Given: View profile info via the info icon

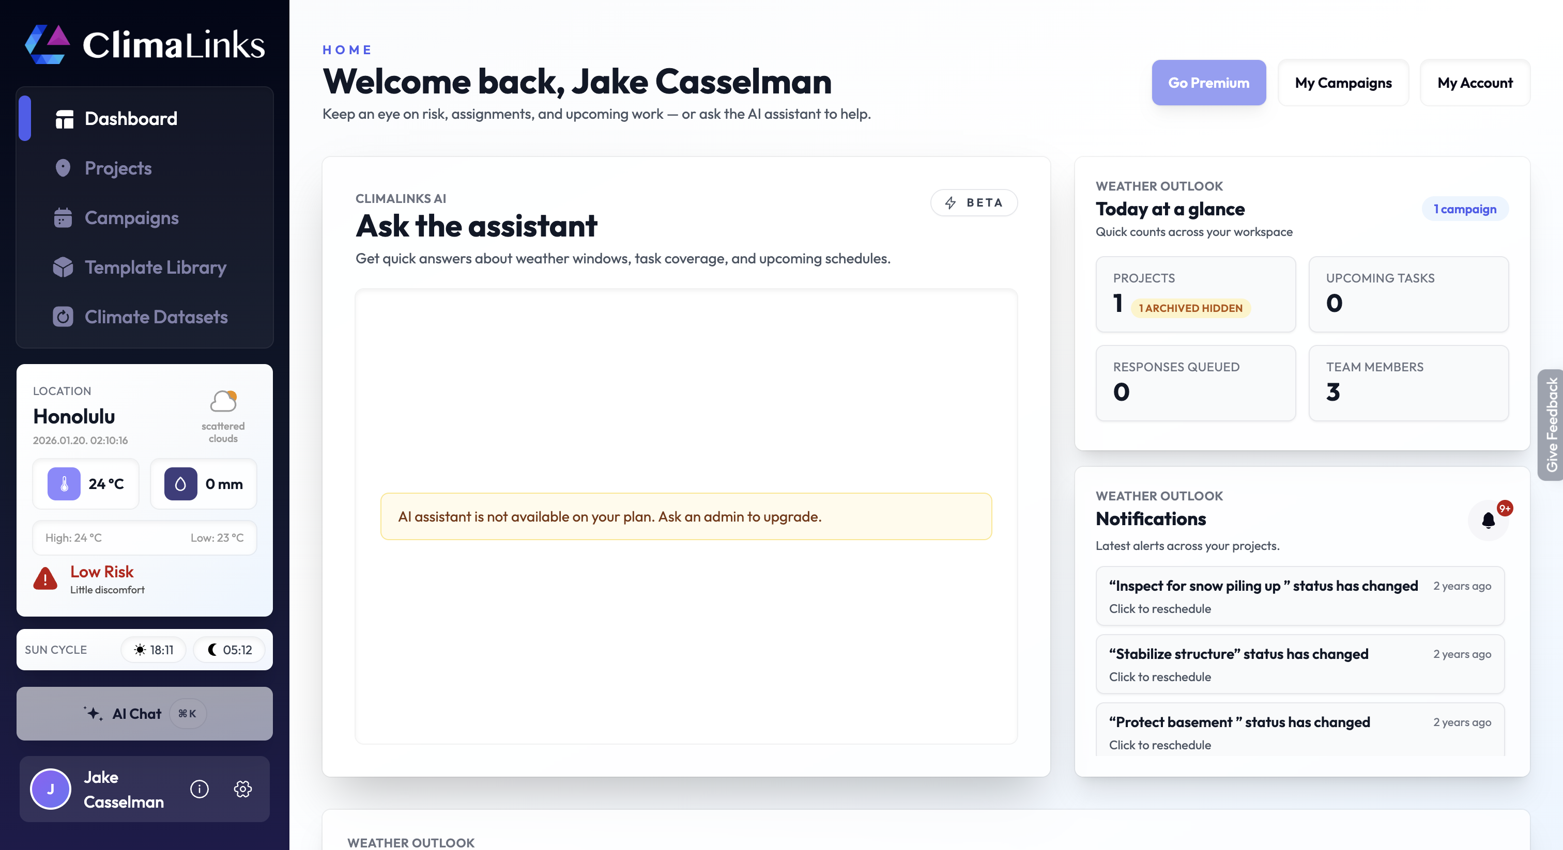Looking at the screenshot, I should [x=199, y=790].
